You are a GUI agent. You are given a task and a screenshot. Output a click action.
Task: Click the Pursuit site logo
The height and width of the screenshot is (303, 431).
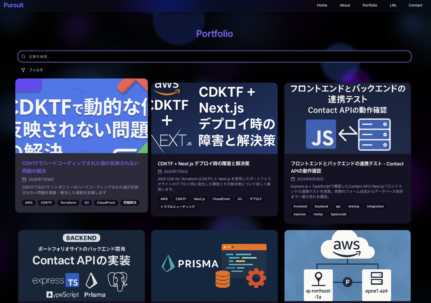coord(14,5)
